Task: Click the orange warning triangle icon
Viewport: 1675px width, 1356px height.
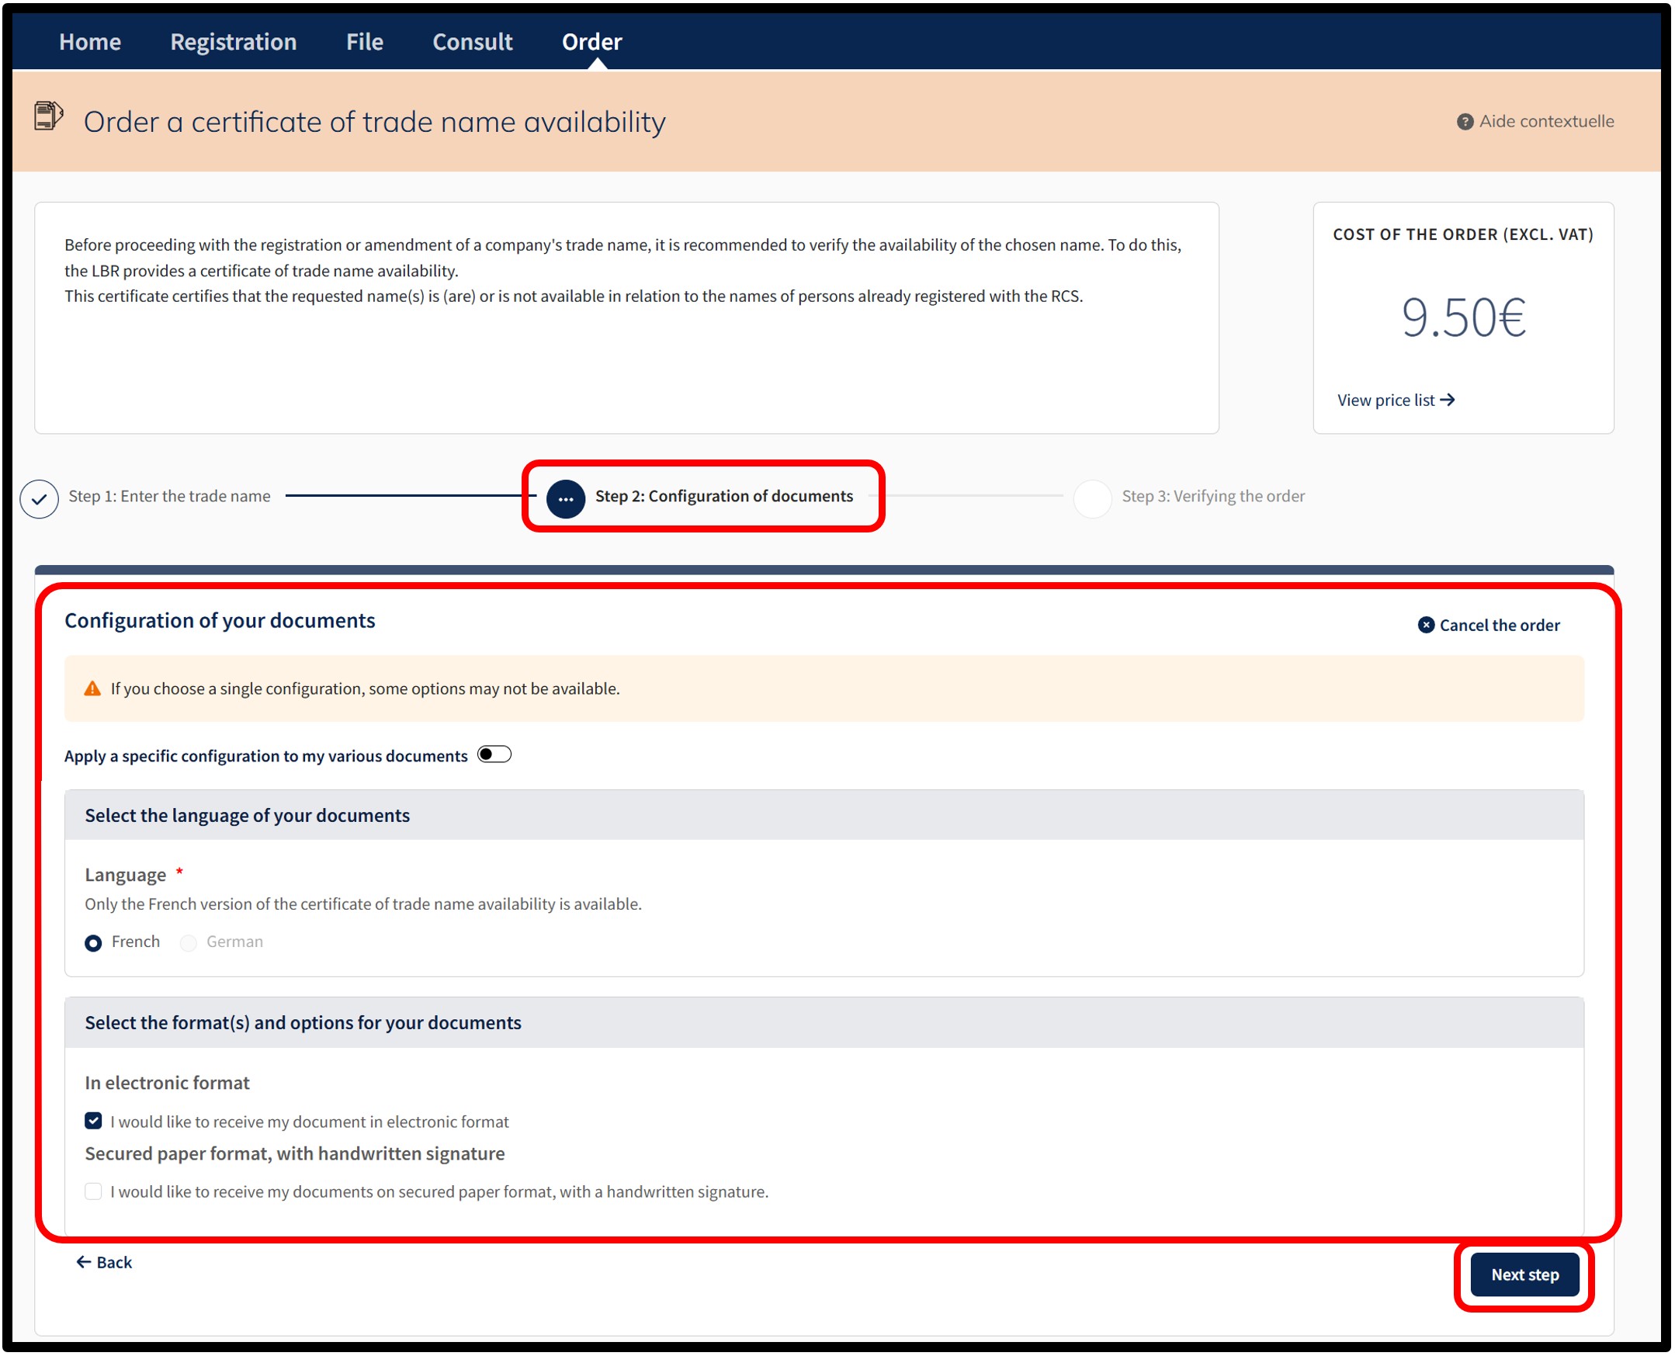Action: pyautogui.click(x=92, y=689)
